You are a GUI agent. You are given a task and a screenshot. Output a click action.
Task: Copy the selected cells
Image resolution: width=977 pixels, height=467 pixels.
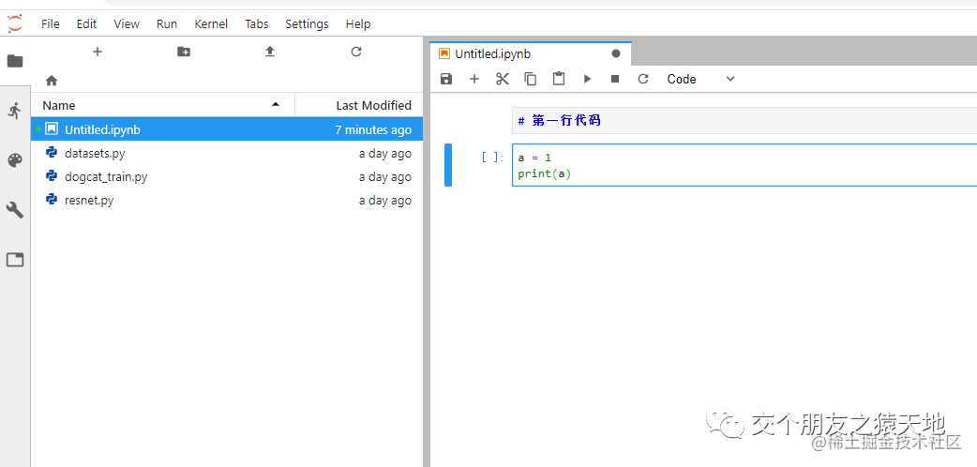tap(531, 79)
